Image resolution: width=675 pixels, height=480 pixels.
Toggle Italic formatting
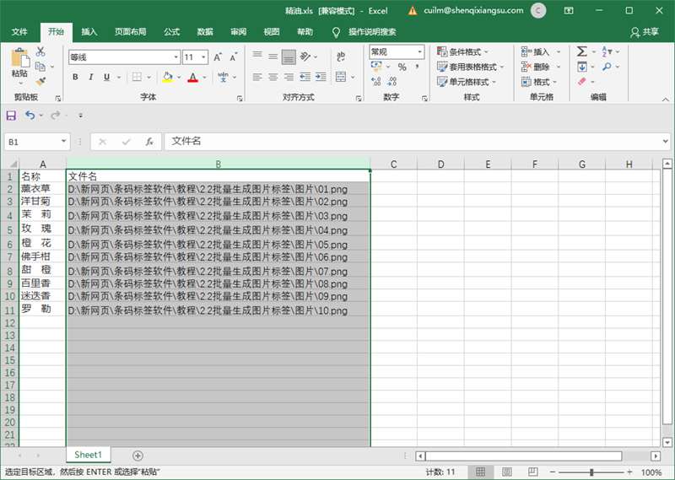pos(91,77)
